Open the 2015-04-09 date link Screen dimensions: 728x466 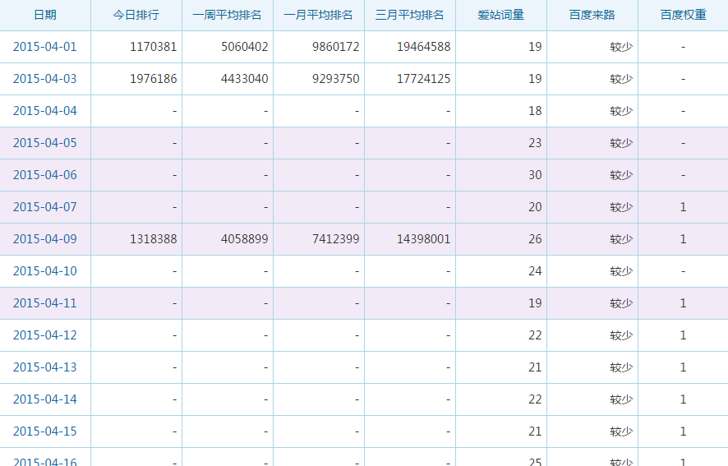pyautogui.click(x=45, y=239)
